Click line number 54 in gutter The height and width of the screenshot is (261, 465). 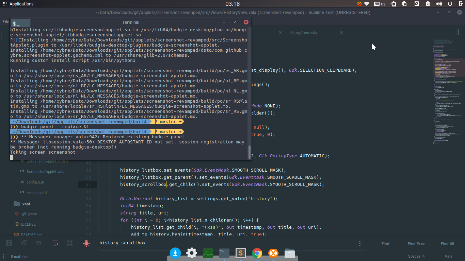tap(88, 206)
